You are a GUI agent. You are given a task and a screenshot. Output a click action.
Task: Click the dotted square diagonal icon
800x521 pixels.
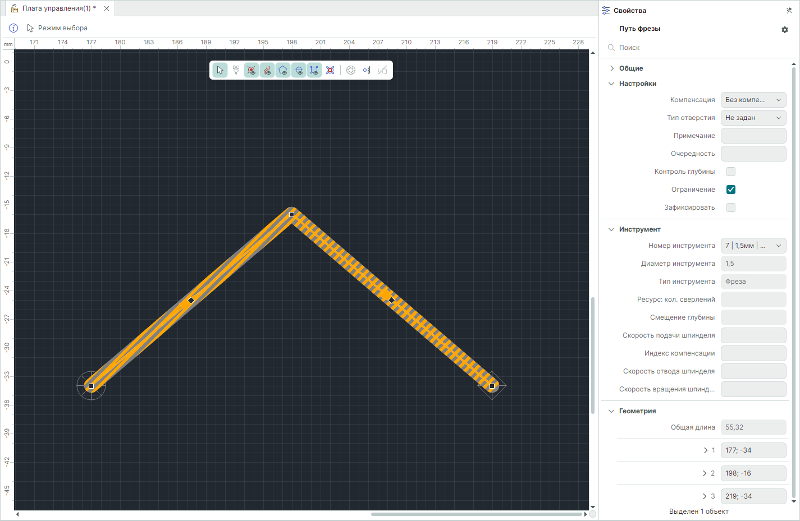(x=382, y=70)
